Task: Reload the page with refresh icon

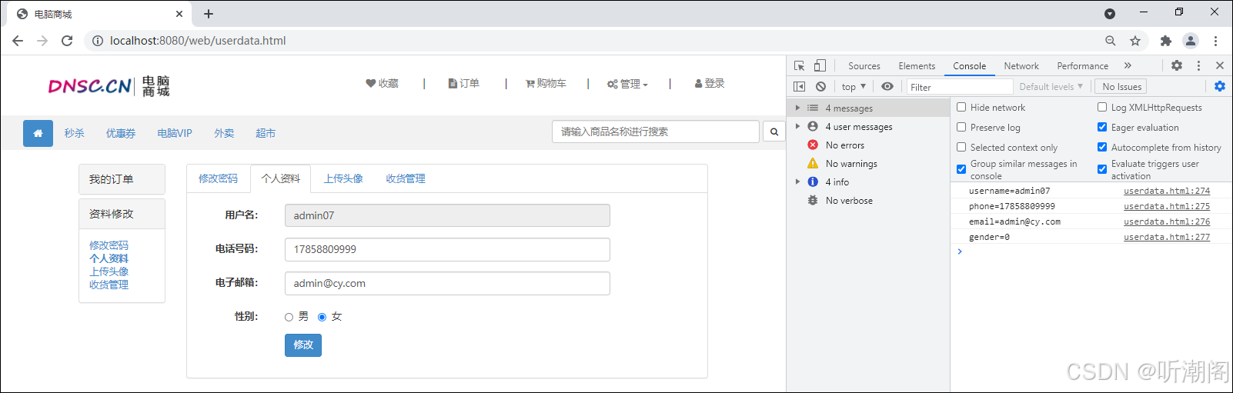Action: point(67,41)
